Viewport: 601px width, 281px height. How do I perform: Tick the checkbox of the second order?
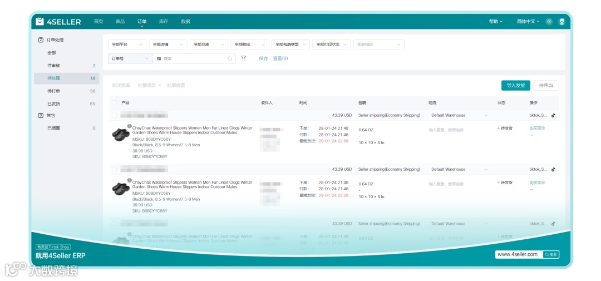coord(114,169)
